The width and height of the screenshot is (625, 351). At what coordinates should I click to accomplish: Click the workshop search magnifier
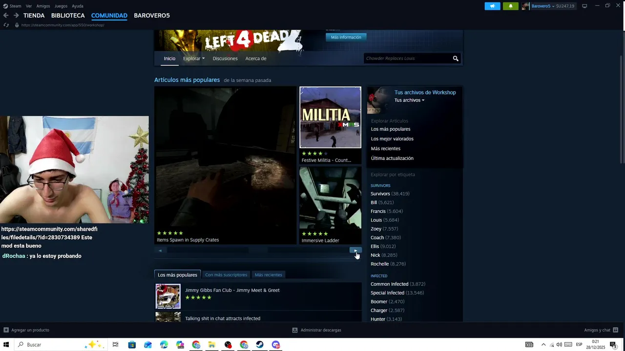456,58
